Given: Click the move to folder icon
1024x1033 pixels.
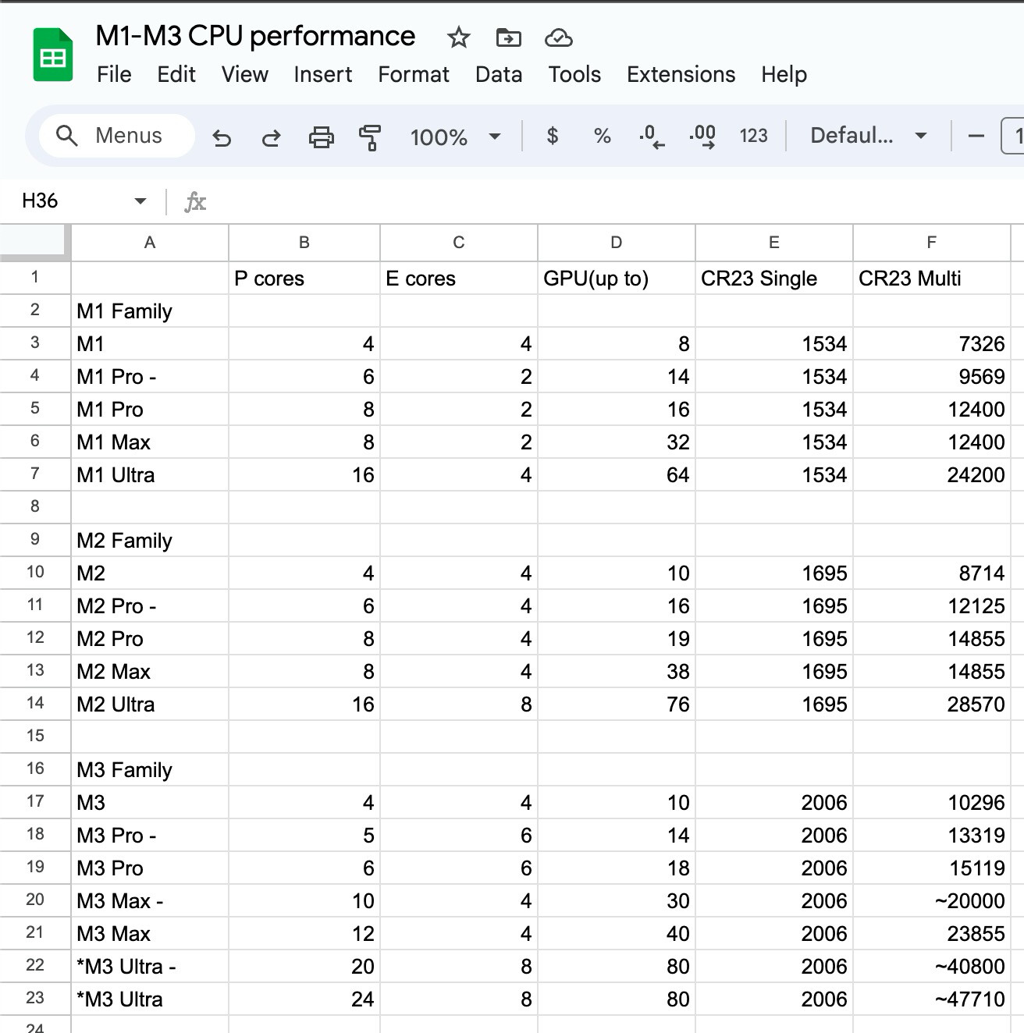Looking at the screenshot, I should 508,37.
